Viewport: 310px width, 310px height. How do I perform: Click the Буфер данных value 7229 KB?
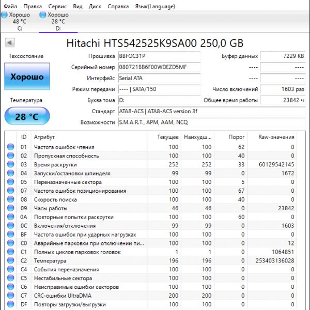[283, 56]
